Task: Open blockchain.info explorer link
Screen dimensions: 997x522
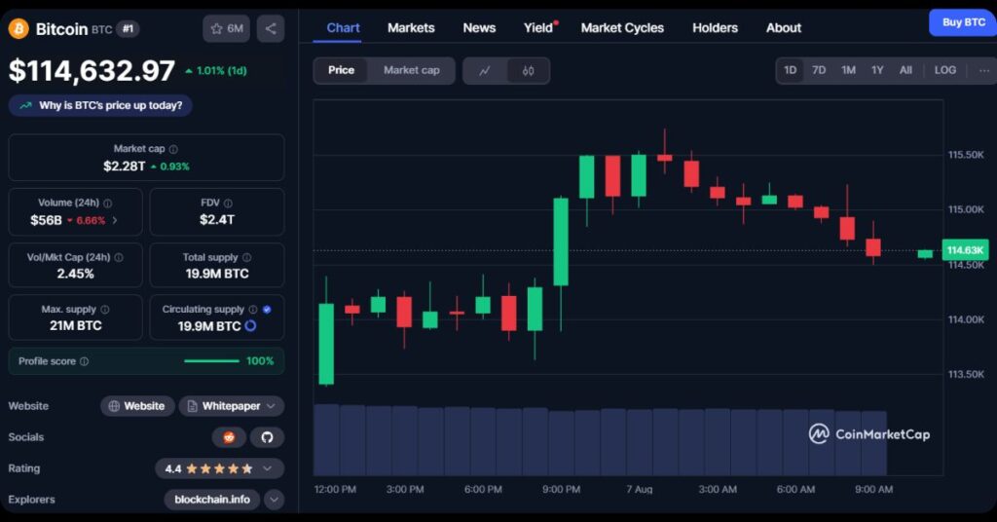Action: [x=211, y=500]
